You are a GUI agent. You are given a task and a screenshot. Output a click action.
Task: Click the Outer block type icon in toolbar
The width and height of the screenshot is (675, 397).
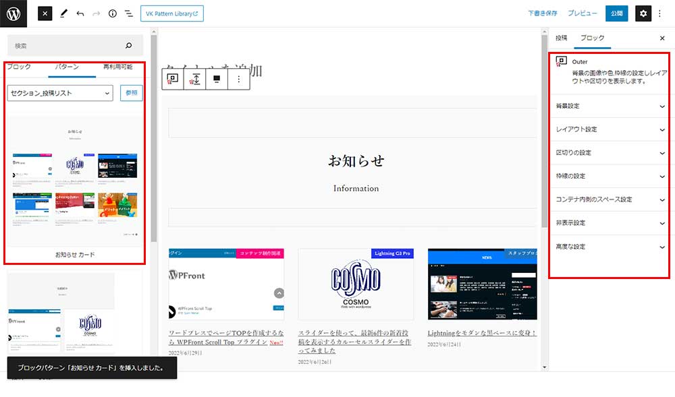tap(173, 79)
